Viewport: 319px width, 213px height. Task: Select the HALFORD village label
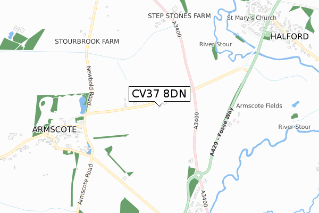290,37
